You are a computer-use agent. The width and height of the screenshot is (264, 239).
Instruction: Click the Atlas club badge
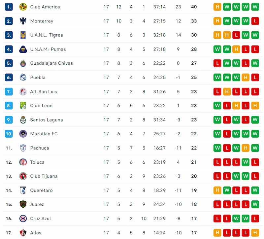[23, 233]
